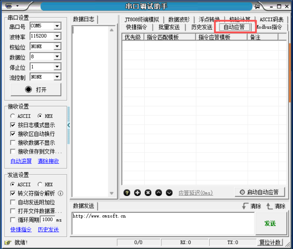Switch to 浮点转换 tab
Screen dimensions: 293x249
click(x=209, y=19)
